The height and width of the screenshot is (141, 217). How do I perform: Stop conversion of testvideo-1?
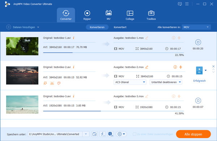[198, 42]
